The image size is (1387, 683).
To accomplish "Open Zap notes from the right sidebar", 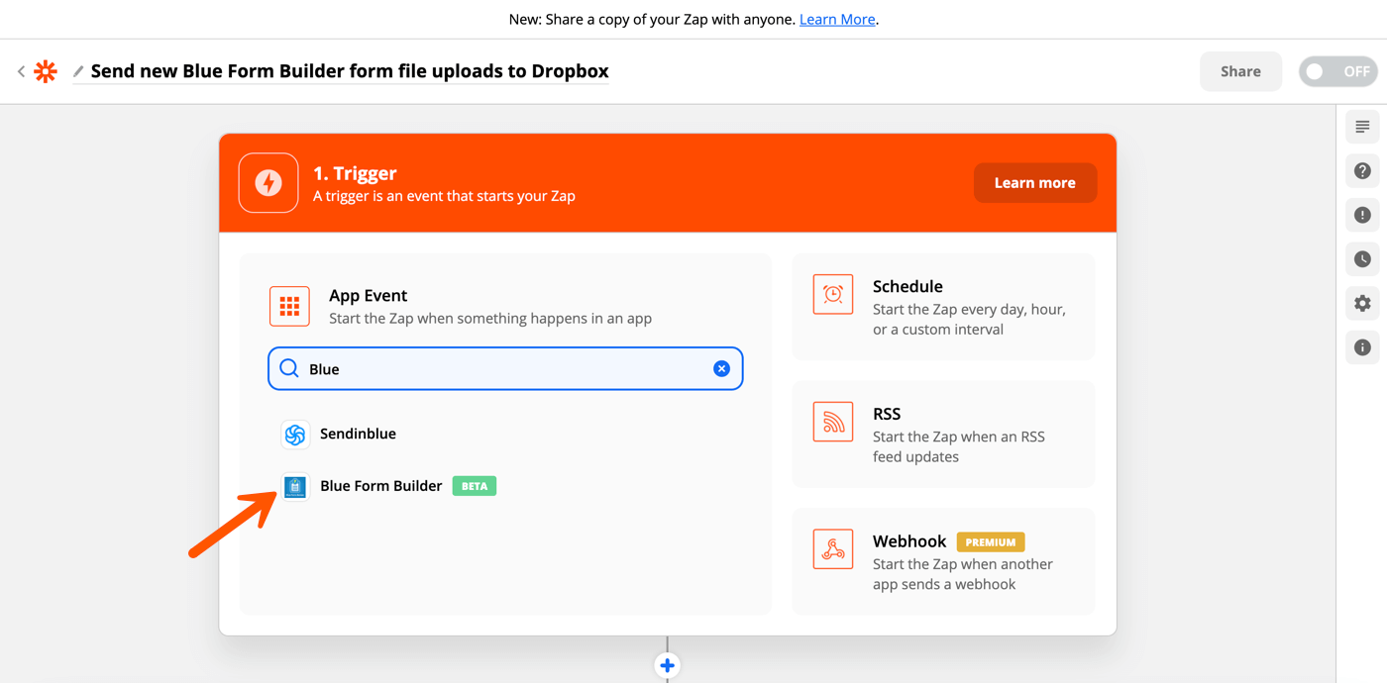I will [1361, 127].
